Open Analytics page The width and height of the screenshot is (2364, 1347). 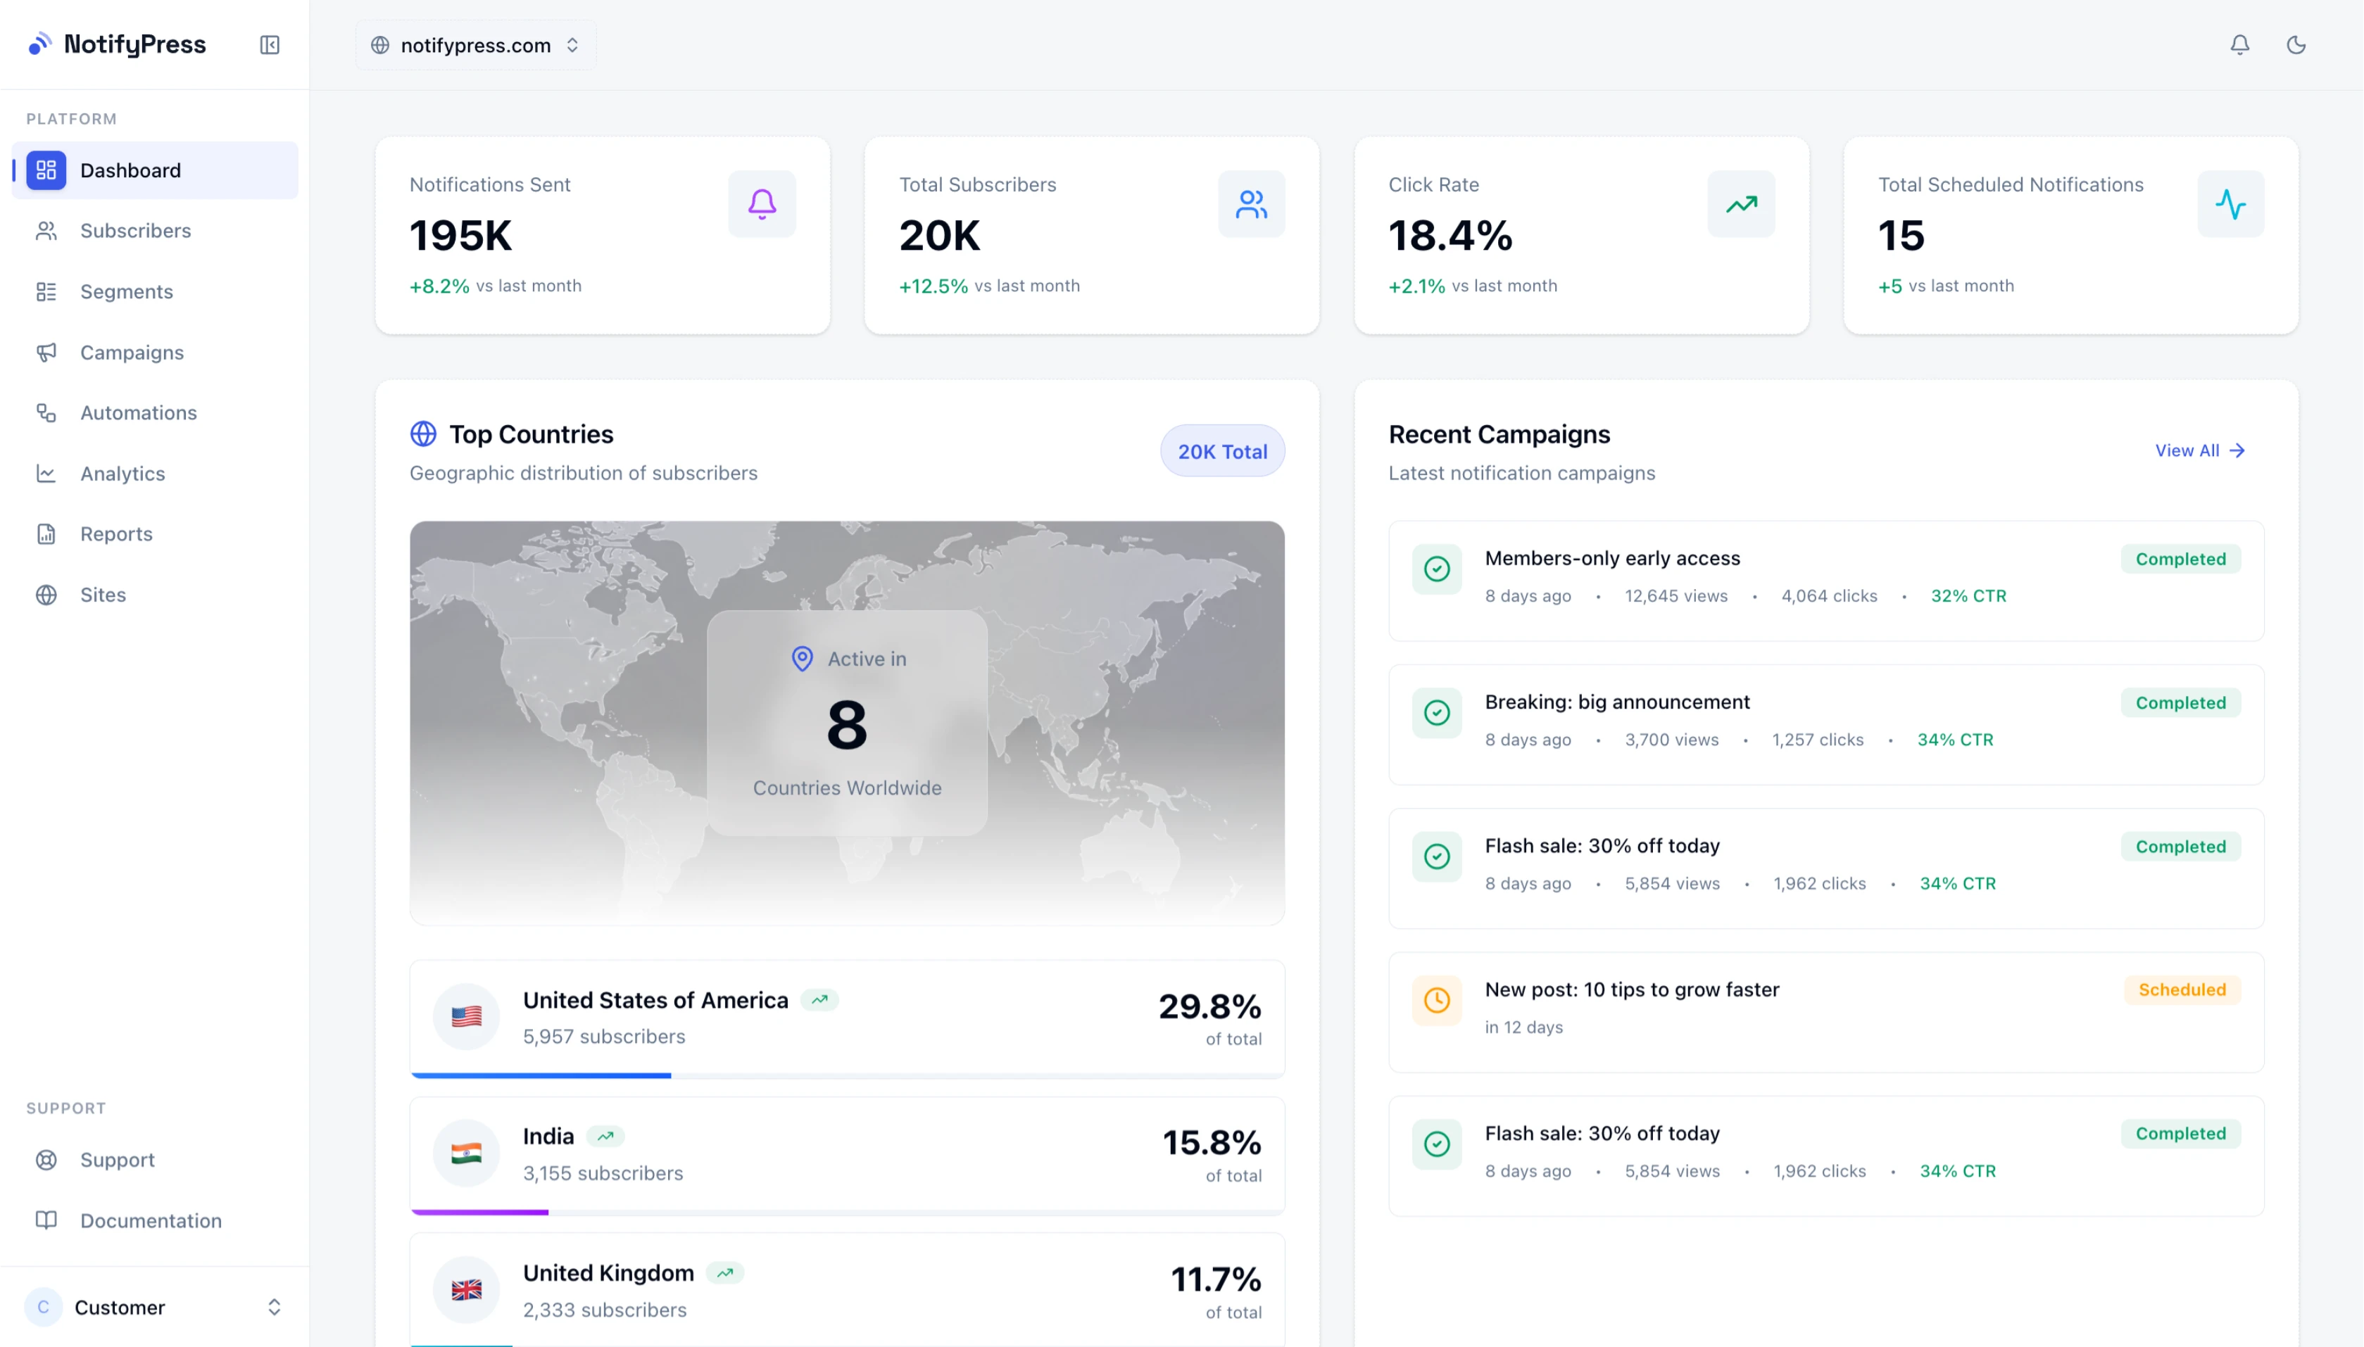click(x=154, y=474)
